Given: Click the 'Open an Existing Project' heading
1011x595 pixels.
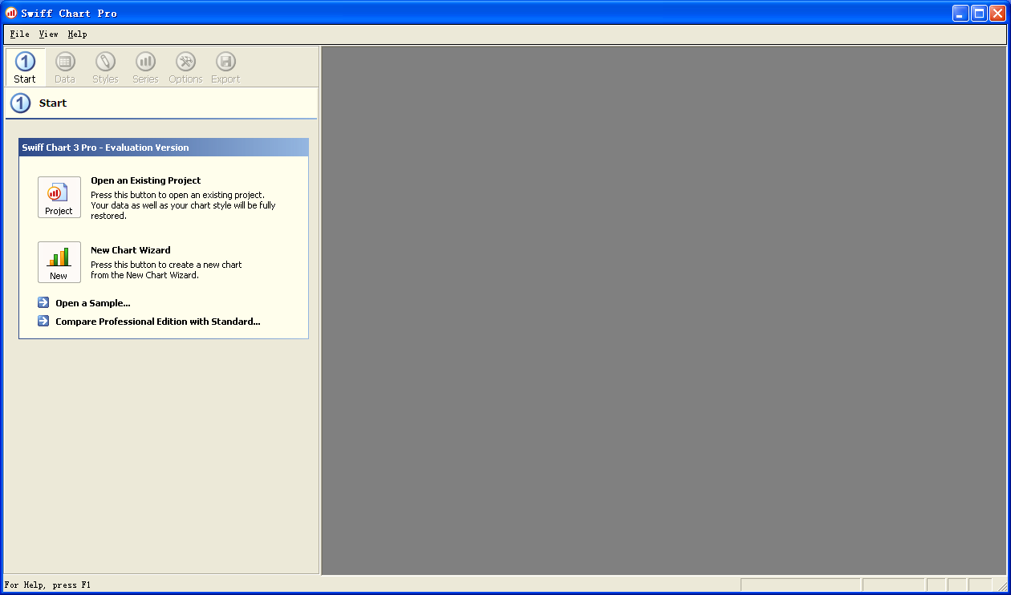Looking at the screenshot, I should [146, 180].
